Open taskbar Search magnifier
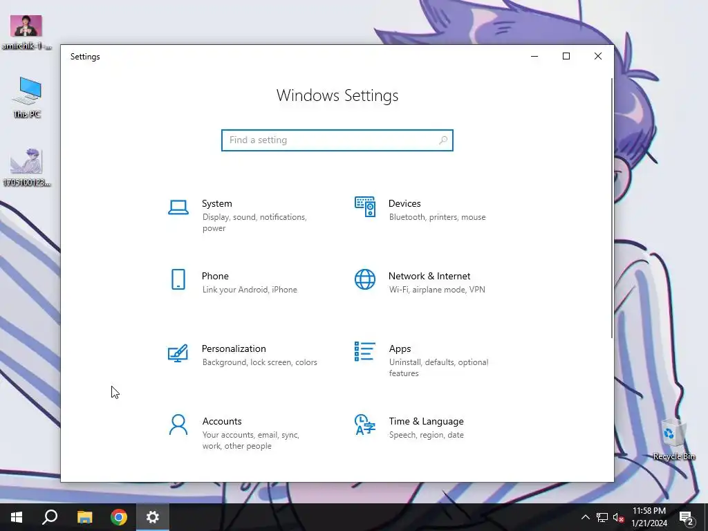Viewport: 708px width, 531px height. tap(50, 517)
